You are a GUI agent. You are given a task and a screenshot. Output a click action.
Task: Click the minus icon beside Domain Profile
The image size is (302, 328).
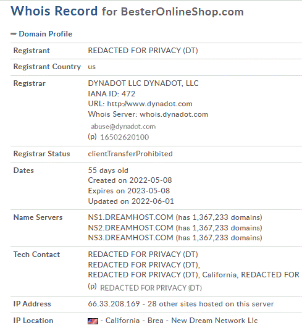[14, 34]
